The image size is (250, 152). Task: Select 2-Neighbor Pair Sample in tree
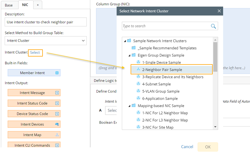pyautogui.click(x=162, y=70)
